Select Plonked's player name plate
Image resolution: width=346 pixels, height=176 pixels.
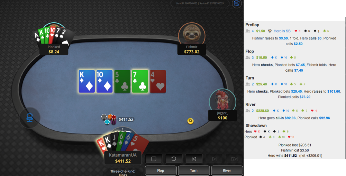(x=54, y=49)
